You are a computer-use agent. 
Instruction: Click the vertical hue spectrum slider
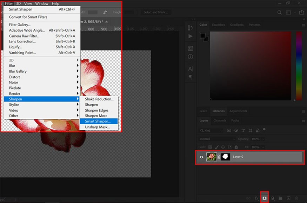[x=299, y=66]
